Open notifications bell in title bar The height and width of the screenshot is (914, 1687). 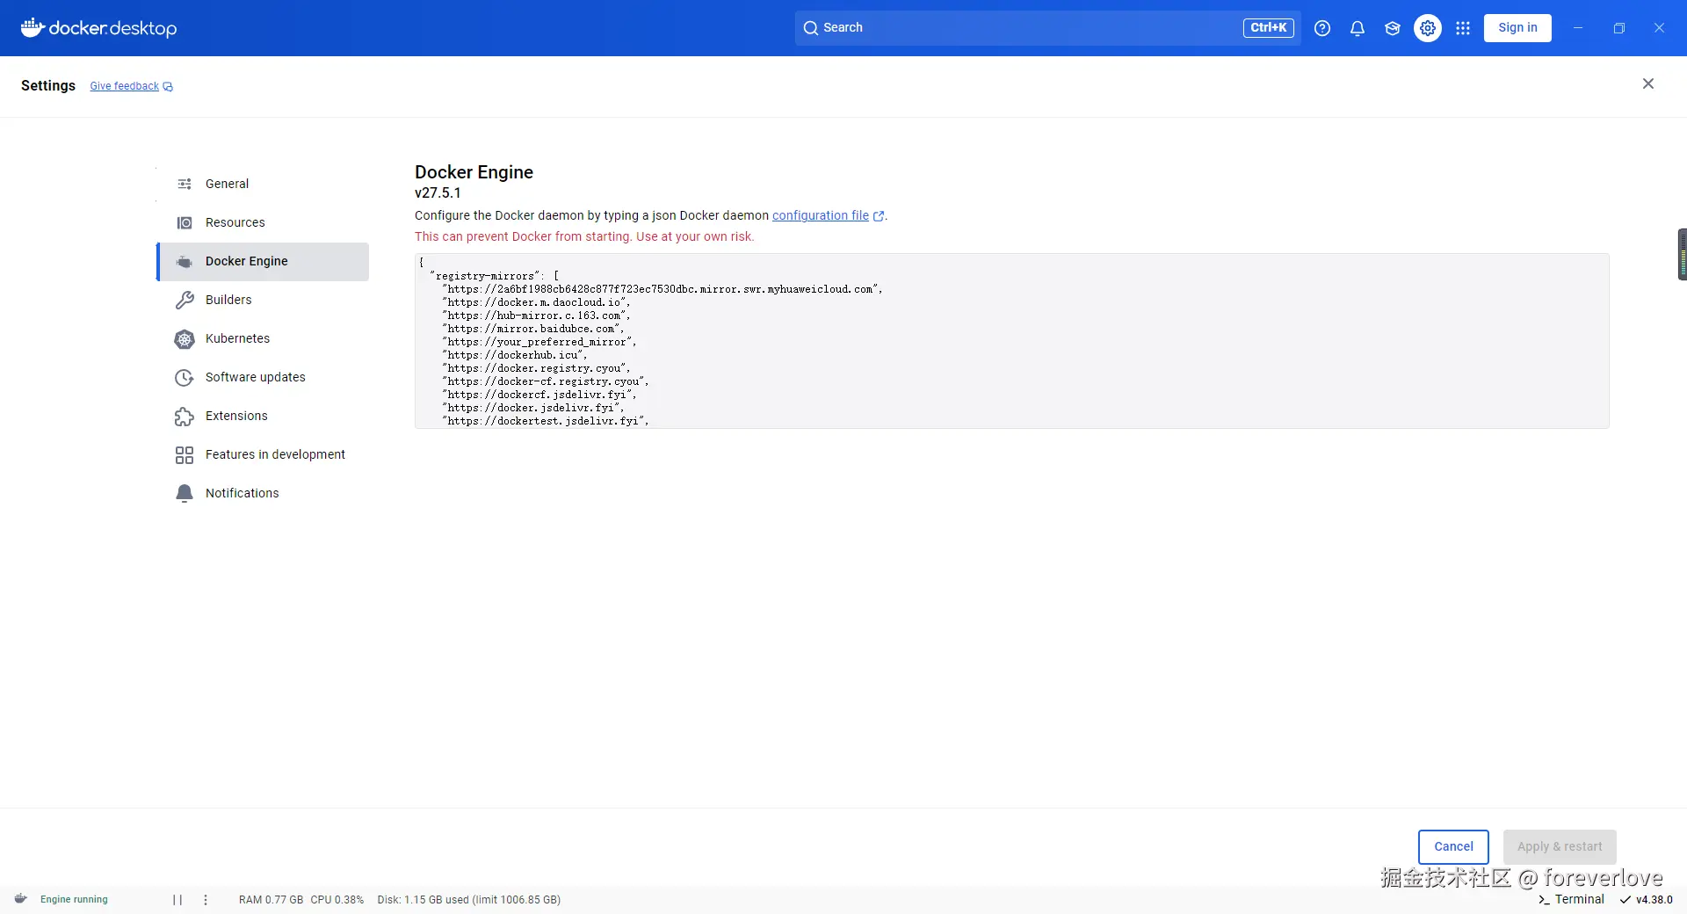pos(1358,28)
